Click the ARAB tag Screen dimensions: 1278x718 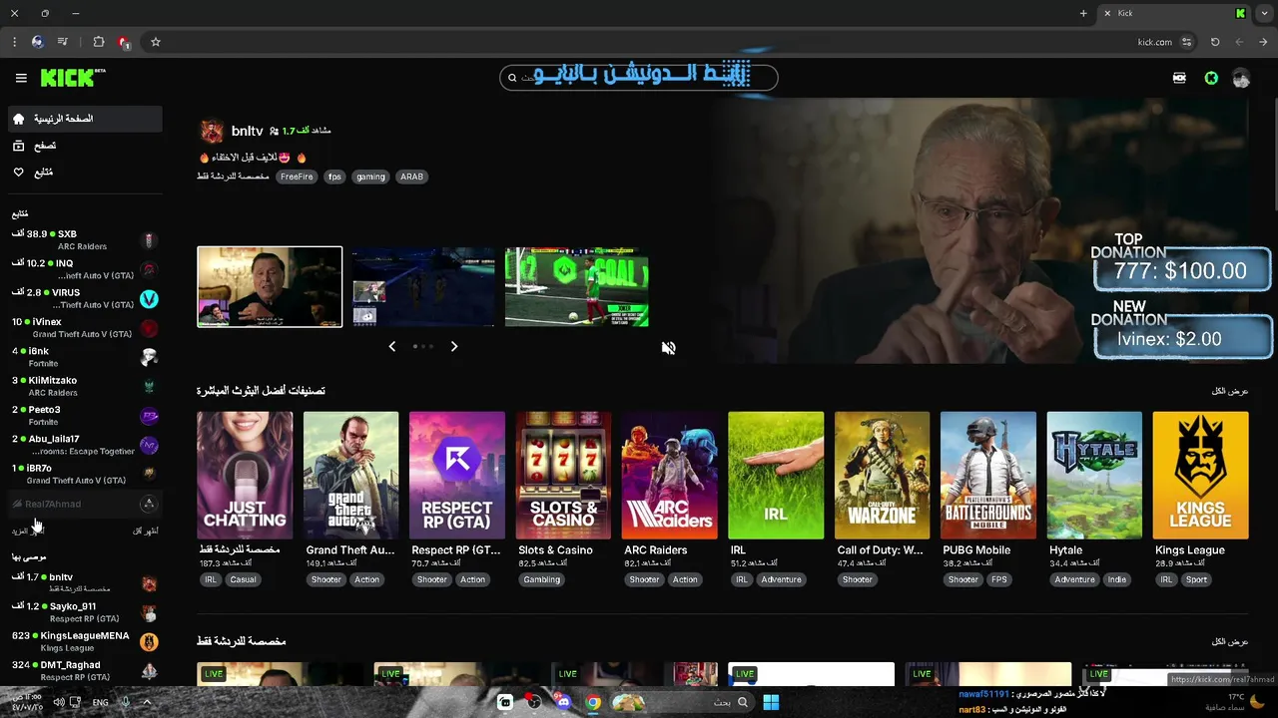412,177
